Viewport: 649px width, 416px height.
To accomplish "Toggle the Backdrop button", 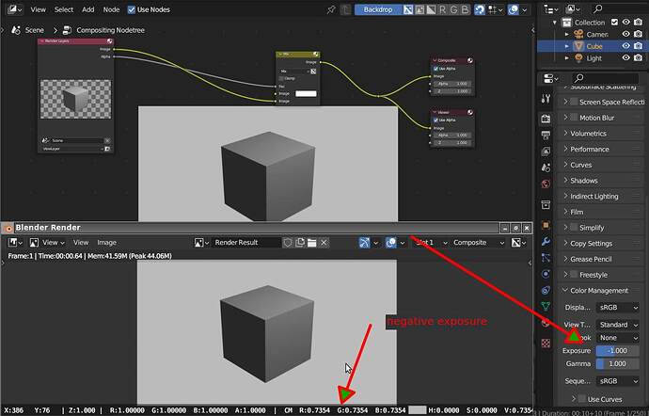I will click(x=378, y=9).
